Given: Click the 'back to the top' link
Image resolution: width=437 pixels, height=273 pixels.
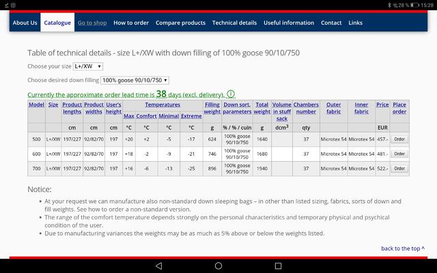Looking at the screenshot, I should (403, 248).
